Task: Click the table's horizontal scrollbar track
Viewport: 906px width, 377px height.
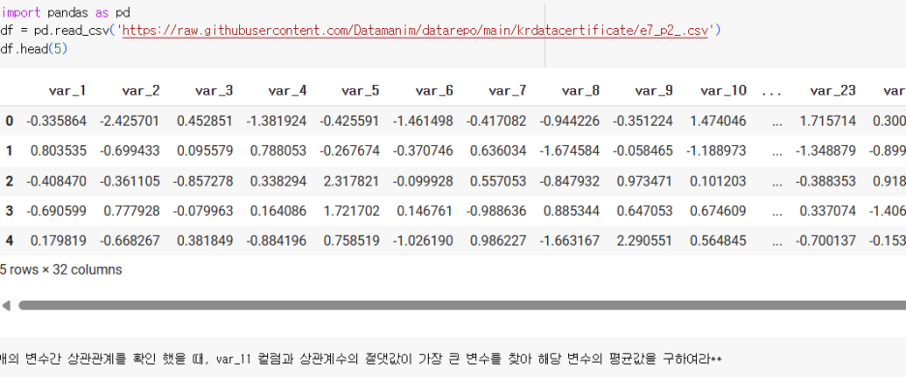Action: [x=463, y=305]
